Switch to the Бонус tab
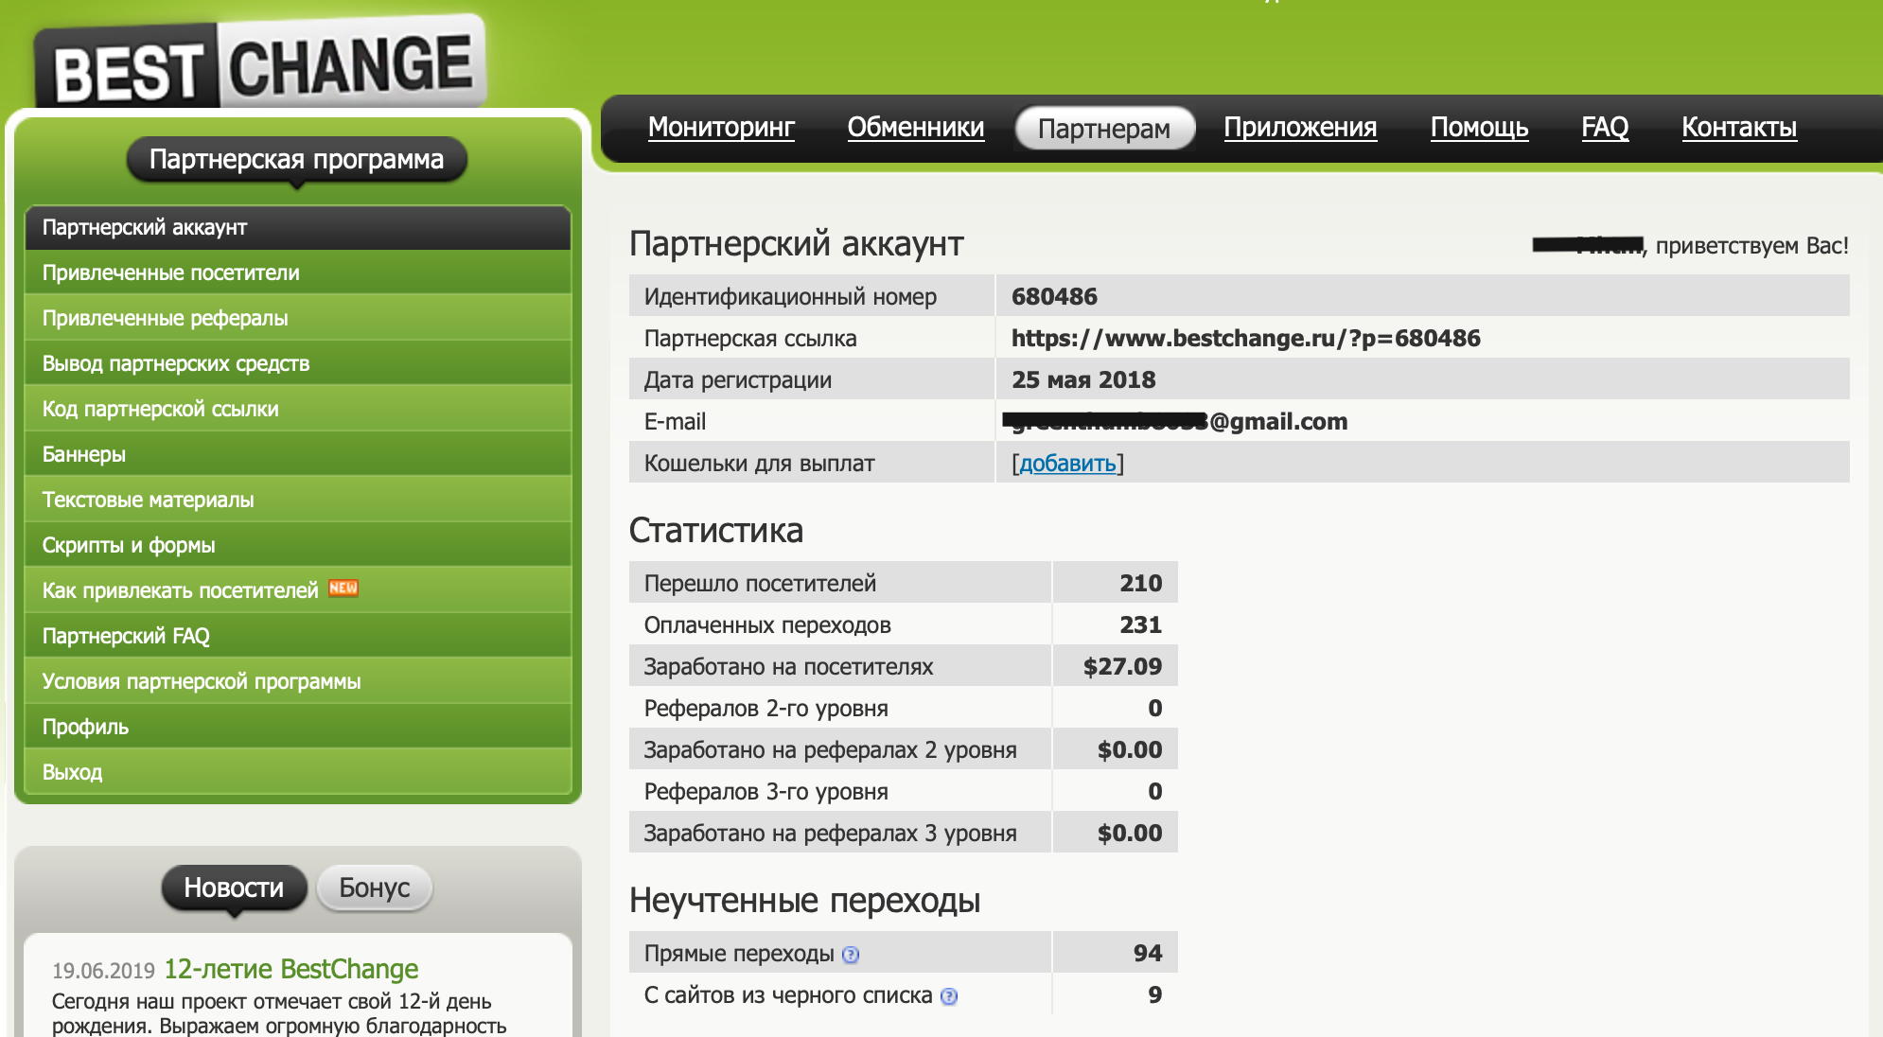The width and height of the screenshot is (1883, 1037). pos(374,888)
